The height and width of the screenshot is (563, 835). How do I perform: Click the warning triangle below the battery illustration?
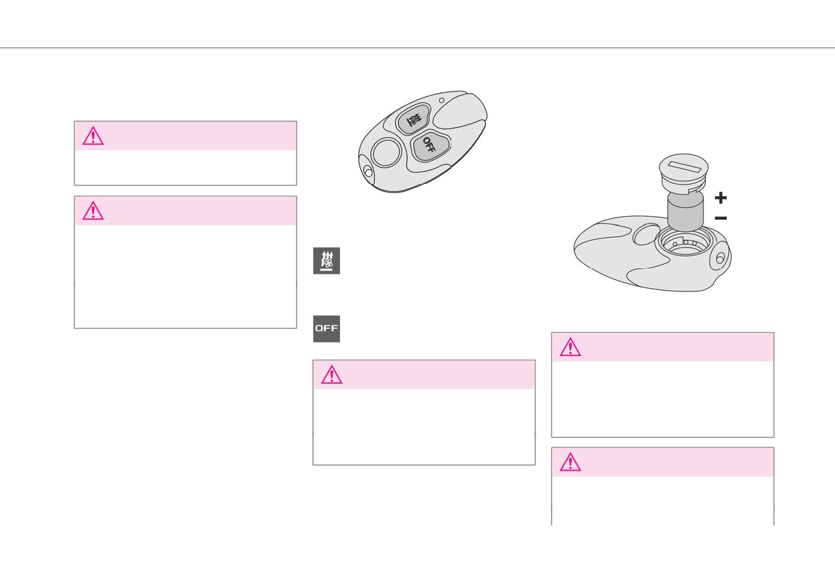point(570,347)
